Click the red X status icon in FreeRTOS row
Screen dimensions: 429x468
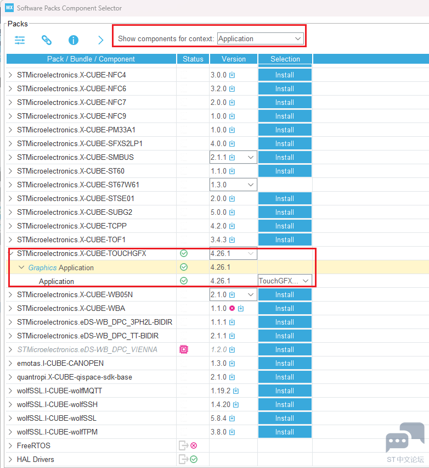pyautogui.click(x=194, y=445)
